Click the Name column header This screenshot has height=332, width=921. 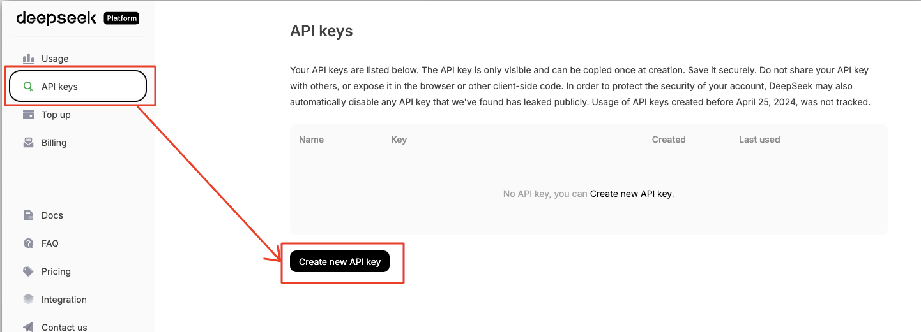pyautogui.click(x=311, y=140)
